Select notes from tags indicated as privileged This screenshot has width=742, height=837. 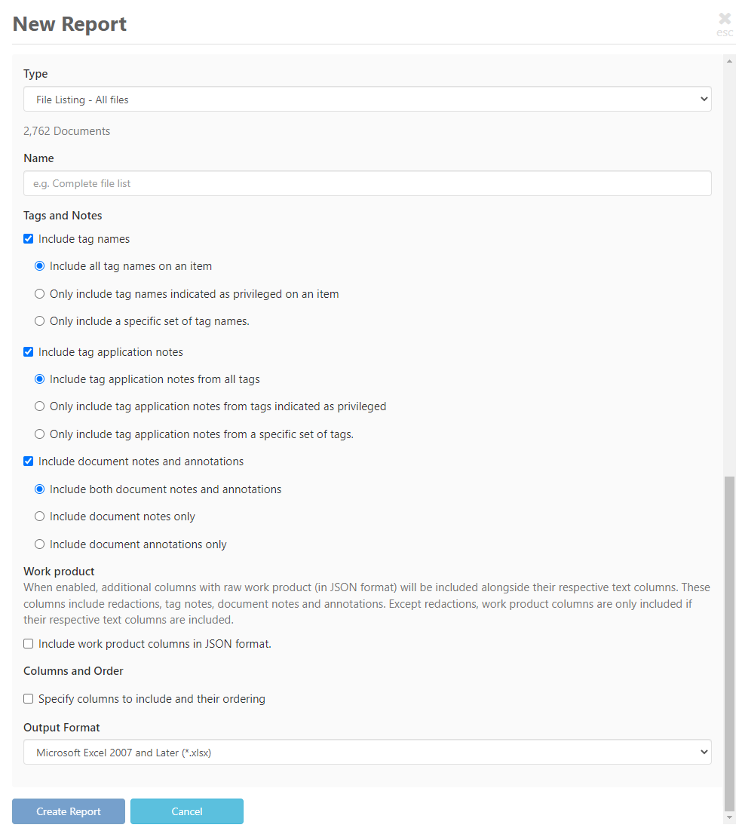pos(39,406)
